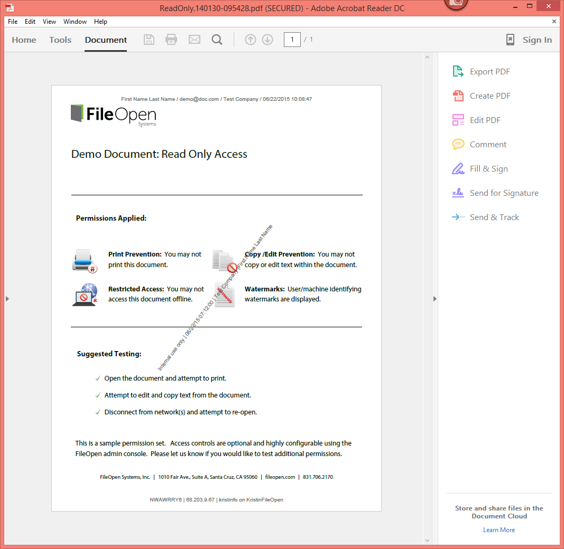Image resolution: width=564 pixels, height=549 pixels.
Task: Open the Edit menu
Action: tap(30, 22)
